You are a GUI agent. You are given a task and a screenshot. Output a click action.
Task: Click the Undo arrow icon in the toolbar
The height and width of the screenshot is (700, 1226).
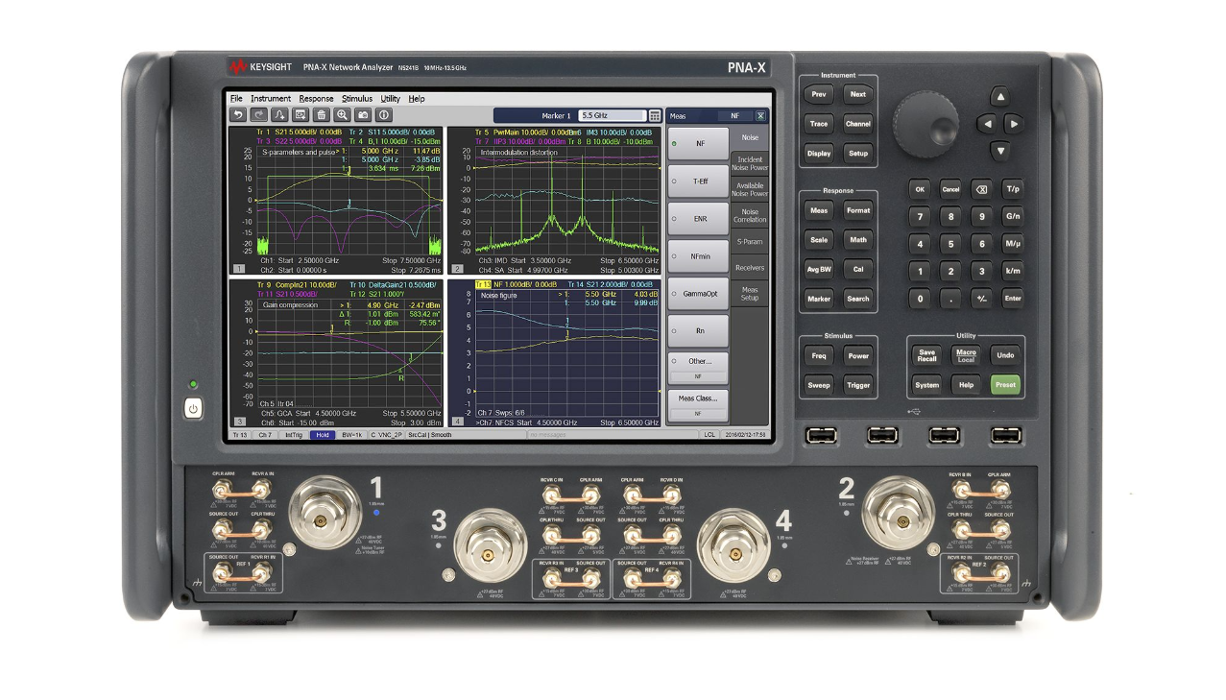click(x=238, y=115)
